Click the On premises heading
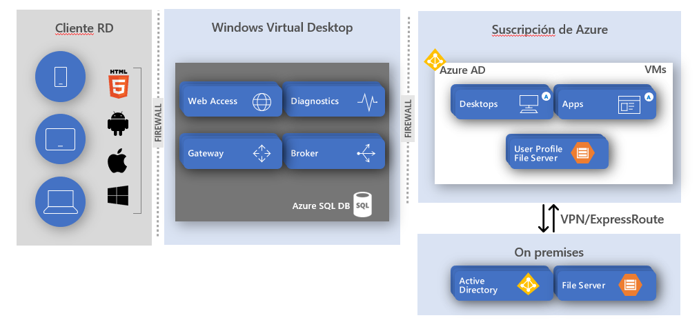 click(549, 252)
